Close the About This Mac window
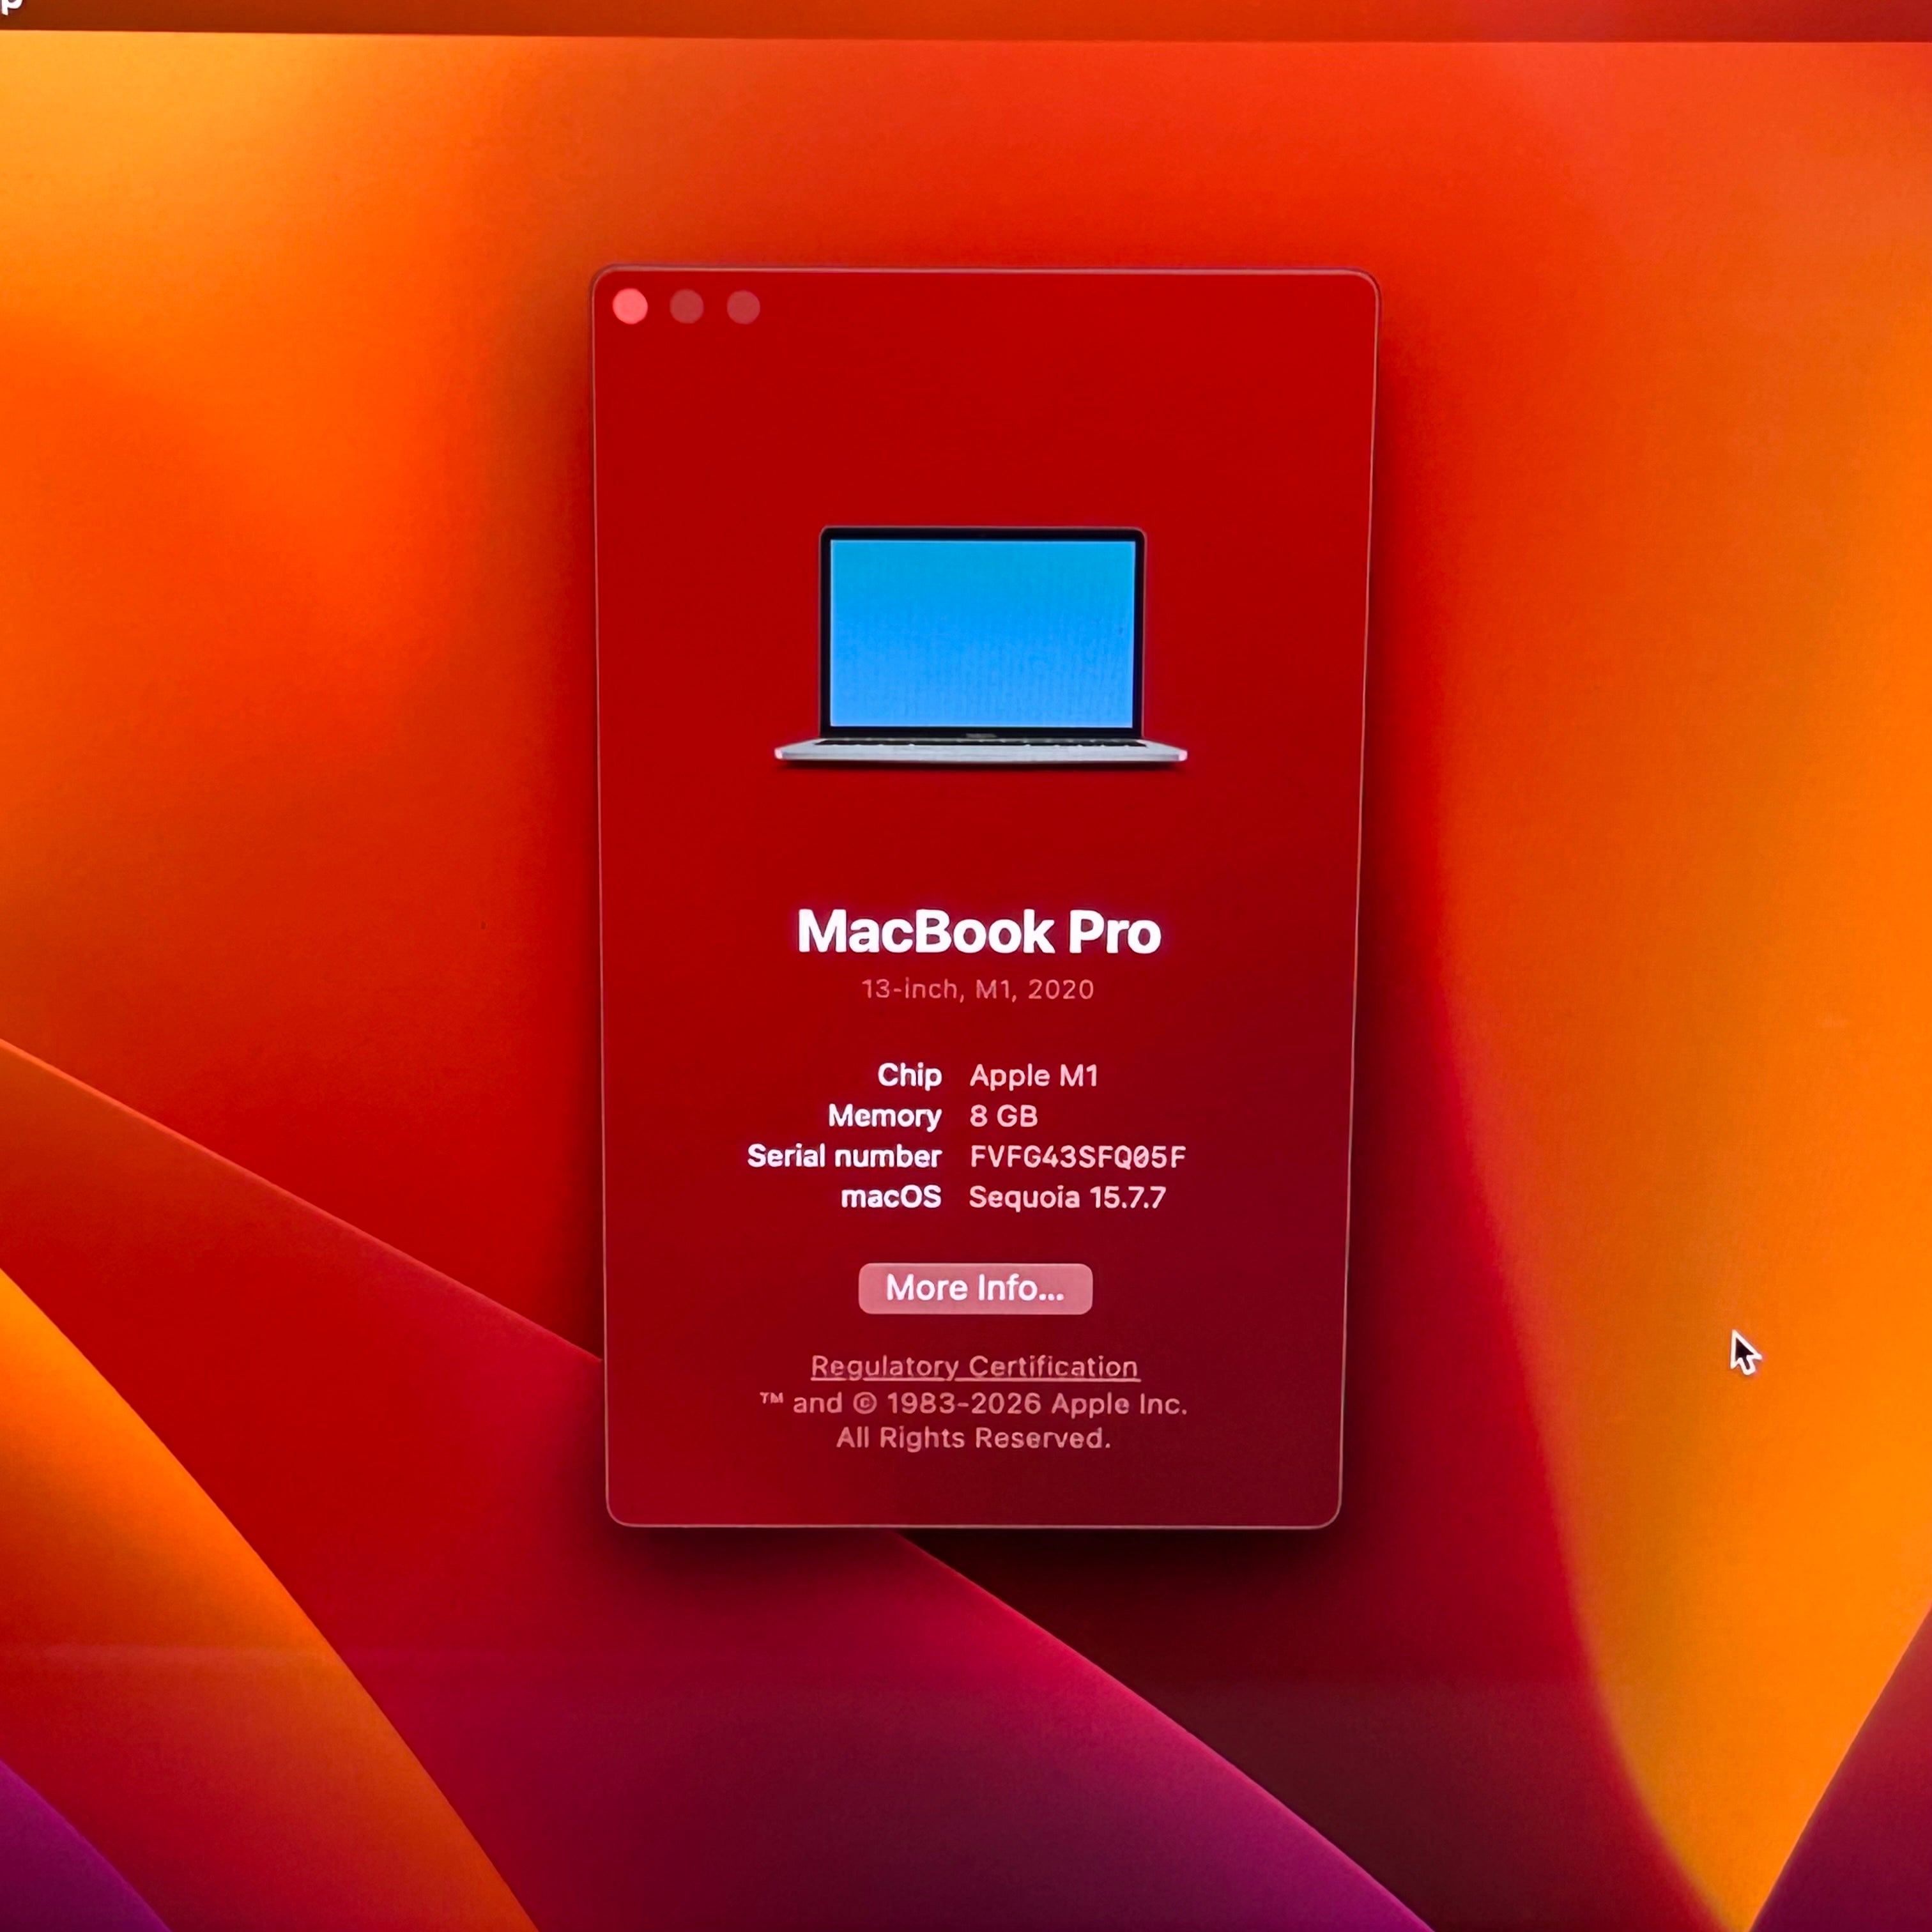Image resolution: width=1932 pixels, height=1932 pixels. point(630,306)
